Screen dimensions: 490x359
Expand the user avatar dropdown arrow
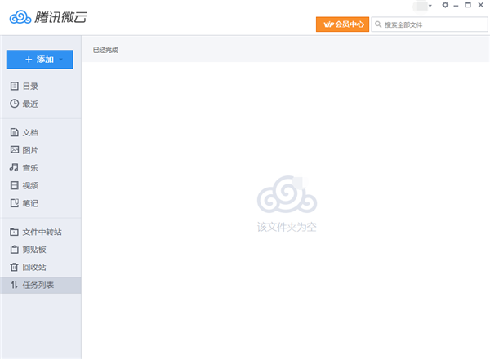430,6
